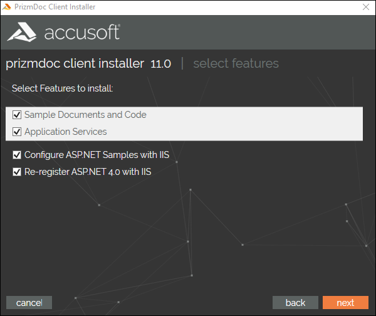Click the Accusoft logo in the header
The height and width of the screenshot is (316, 376).
(63, 33)
